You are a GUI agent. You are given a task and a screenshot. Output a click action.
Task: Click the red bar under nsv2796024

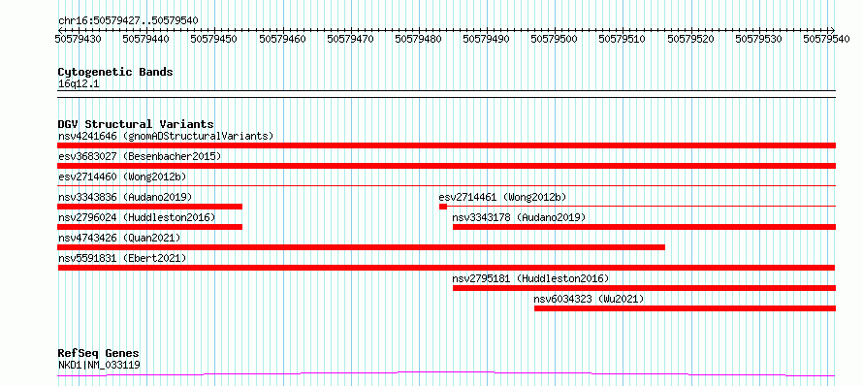coord(149,227)
